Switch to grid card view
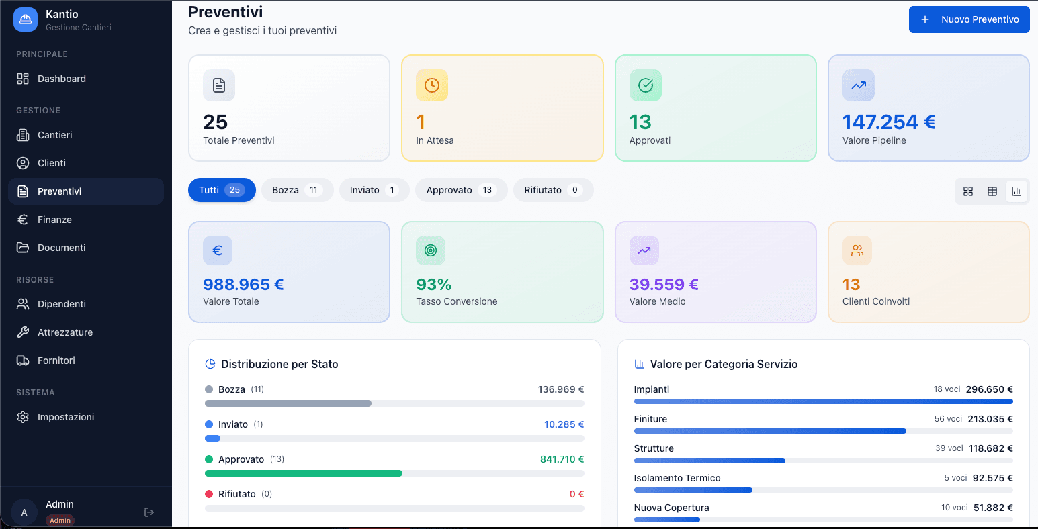The image size is (1038, 529). tap(968, 191)
